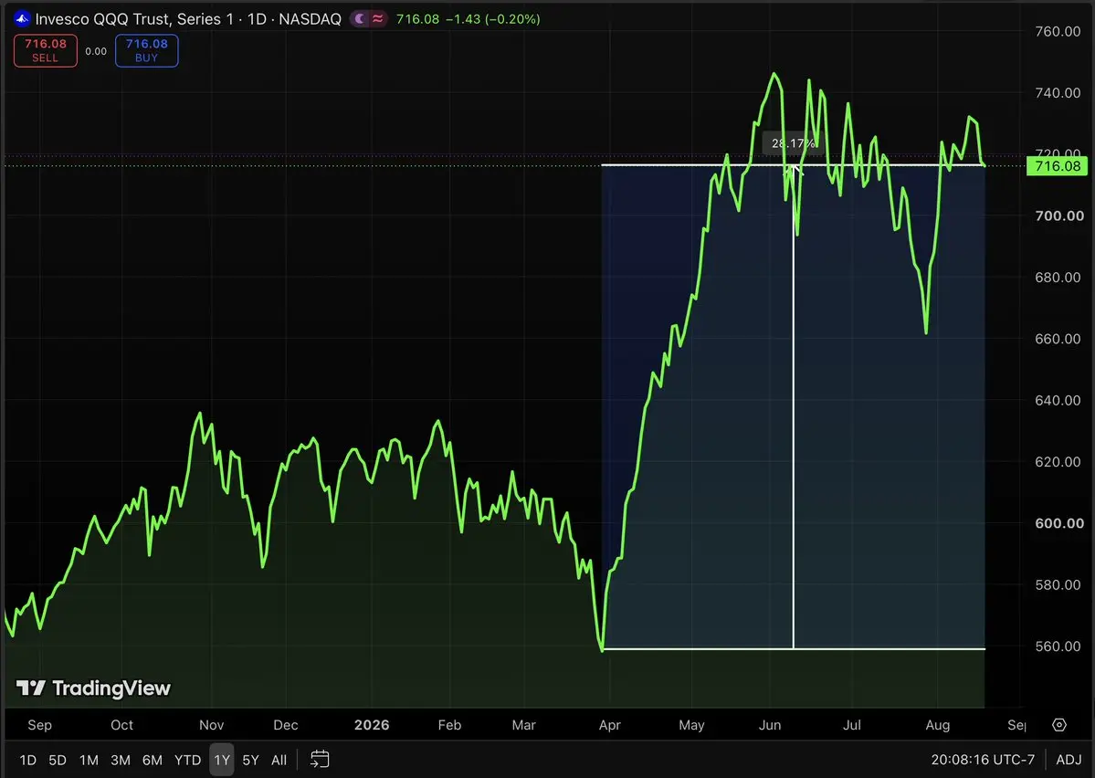Select the 5D time range
This screenshot has width=1095, height=778.
click(58, 760)
